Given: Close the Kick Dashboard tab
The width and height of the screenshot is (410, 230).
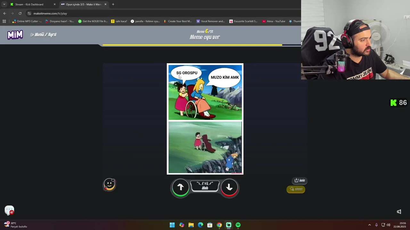Looking at the screenshot, I should tap(54, 4).
